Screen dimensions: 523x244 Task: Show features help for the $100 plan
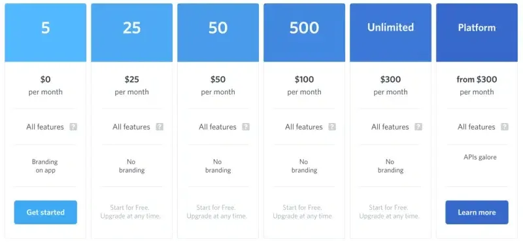(332, 127)
